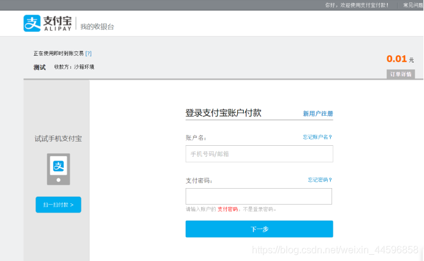The width and height of the screenshot is (424, 261).
Task: Focus the 手机号码/邮箱 account name field
Action: (x=259, y=154)
